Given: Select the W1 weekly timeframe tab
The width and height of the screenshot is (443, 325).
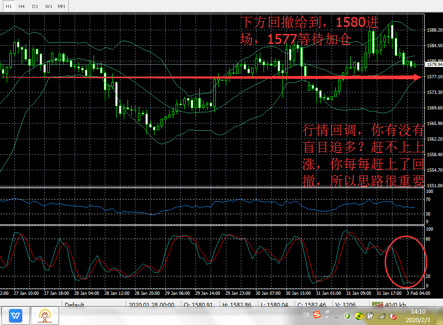Looking at the screenshot, I should 49,6.
